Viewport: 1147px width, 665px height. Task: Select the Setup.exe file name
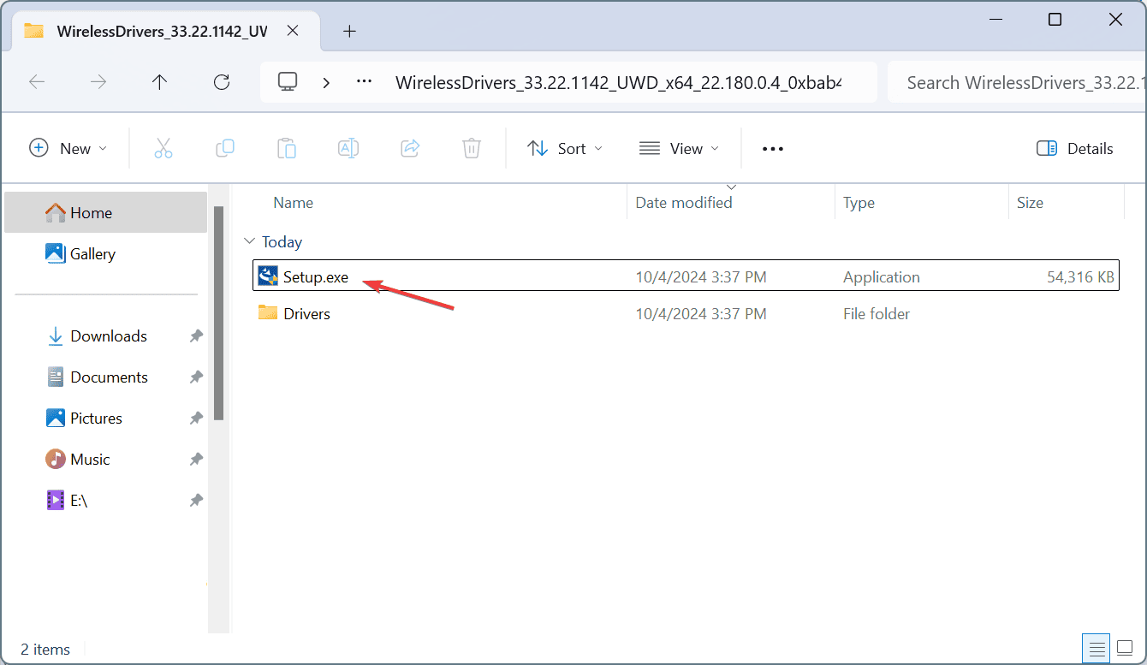click(x=316, y=277)
